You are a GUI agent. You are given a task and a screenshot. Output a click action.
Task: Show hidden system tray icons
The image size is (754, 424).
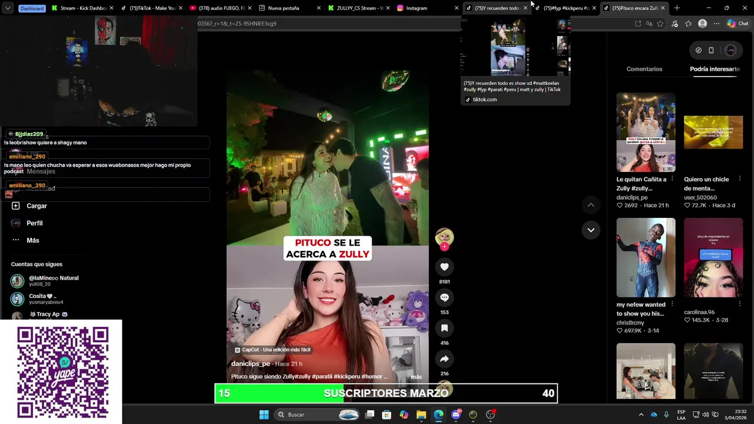coord(641,415)
